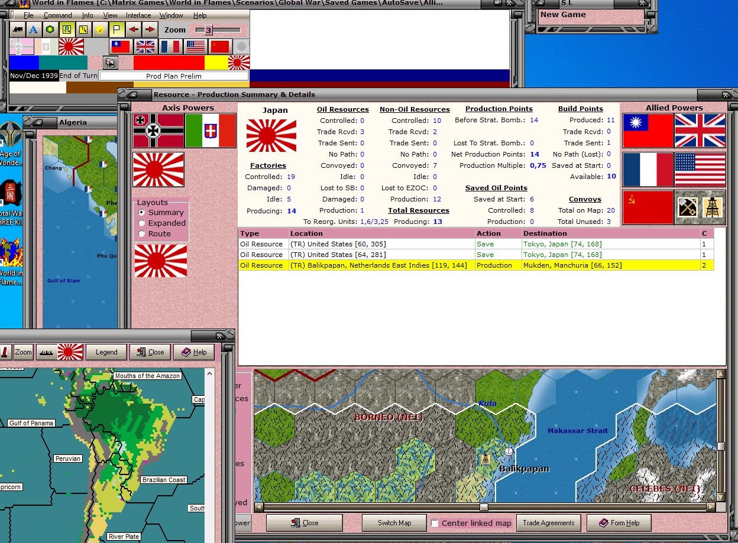Click the horizontal scrollbar thumb under Borneo map
The height and width of the screenshot is (543, 738).
coord(484,507)
